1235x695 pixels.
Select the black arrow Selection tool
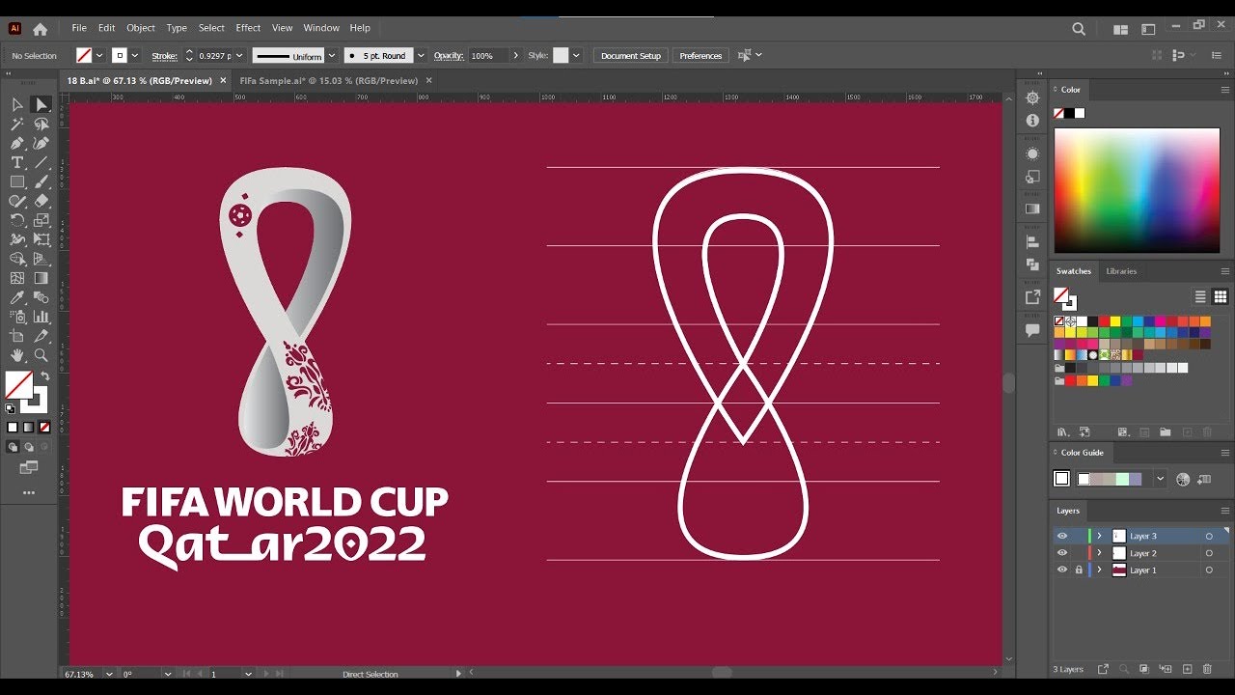pyautogui.click(x=17, y=104)
